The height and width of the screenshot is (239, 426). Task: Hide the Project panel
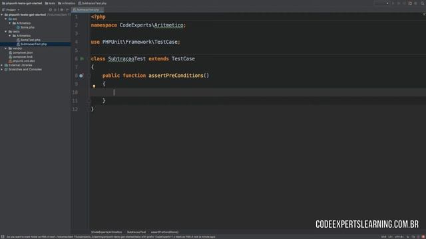[67, 10]
